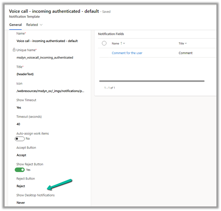Change the Show Desktop Notifications value Never

[21, 203]
